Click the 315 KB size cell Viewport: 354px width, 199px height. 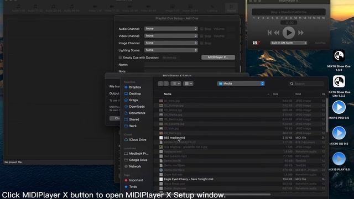click(x=287, y=138)
